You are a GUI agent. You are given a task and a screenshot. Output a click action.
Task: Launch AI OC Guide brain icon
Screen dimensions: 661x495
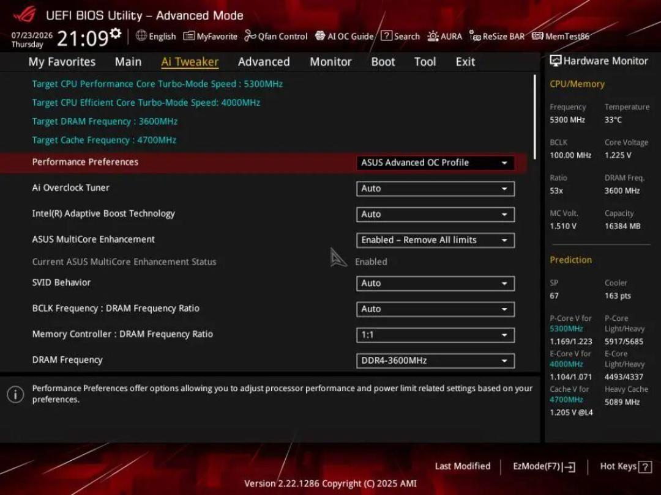pyautogui.click(x=320, y=36)
